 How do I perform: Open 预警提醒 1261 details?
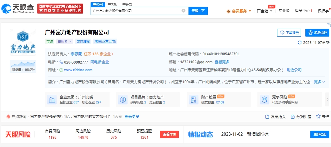[x=145, y=134]
